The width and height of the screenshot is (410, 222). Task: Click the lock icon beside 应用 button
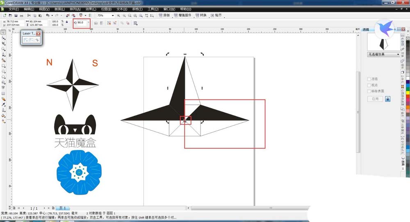[x=387, y=99]
